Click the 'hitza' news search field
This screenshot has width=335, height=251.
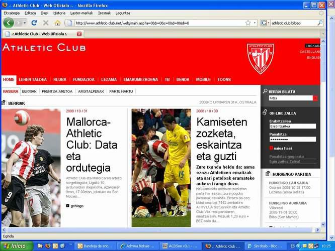tap(291, 98)
